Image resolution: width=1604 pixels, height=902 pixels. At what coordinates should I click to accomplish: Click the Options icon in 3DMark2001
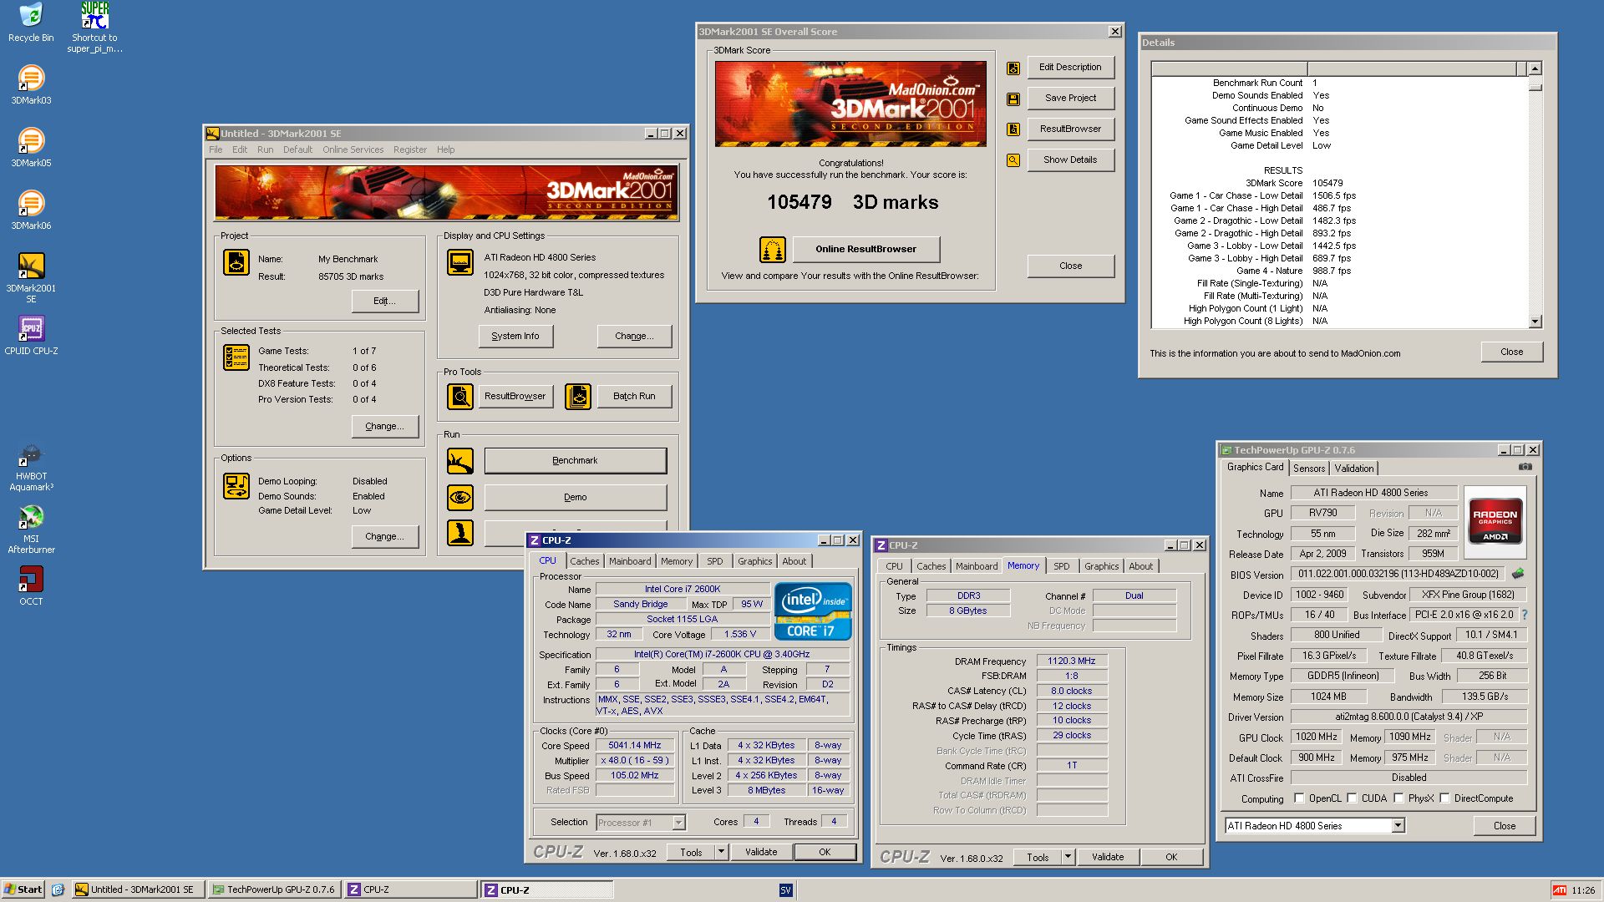pos(236,486)
